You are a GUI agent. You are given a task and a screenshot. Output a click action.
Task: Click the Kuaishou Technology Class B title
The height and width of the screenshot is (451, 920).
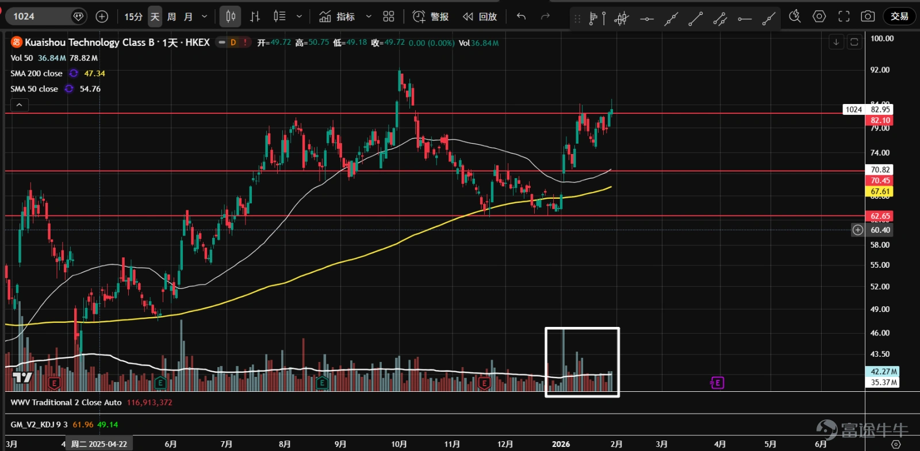tap(89, 43)
